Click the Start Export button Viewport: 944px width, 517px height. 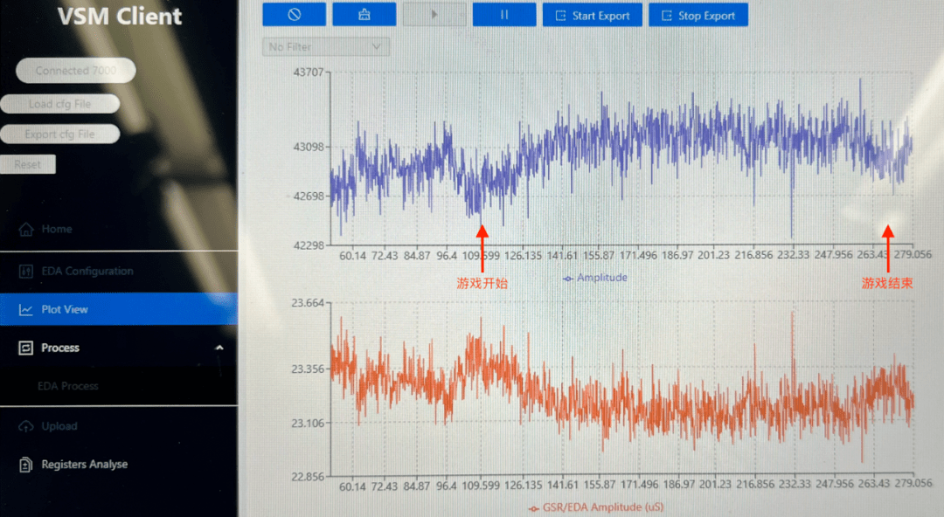point(592,16)
